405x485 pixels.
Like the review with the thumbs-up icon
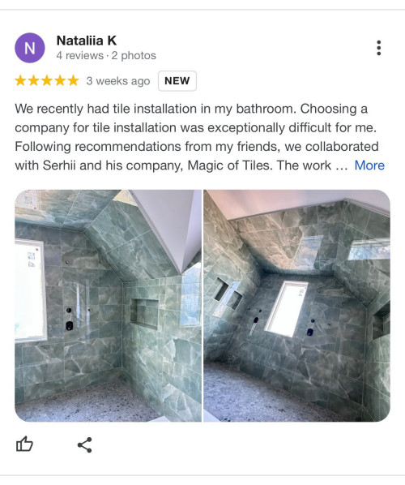(24, 444)
